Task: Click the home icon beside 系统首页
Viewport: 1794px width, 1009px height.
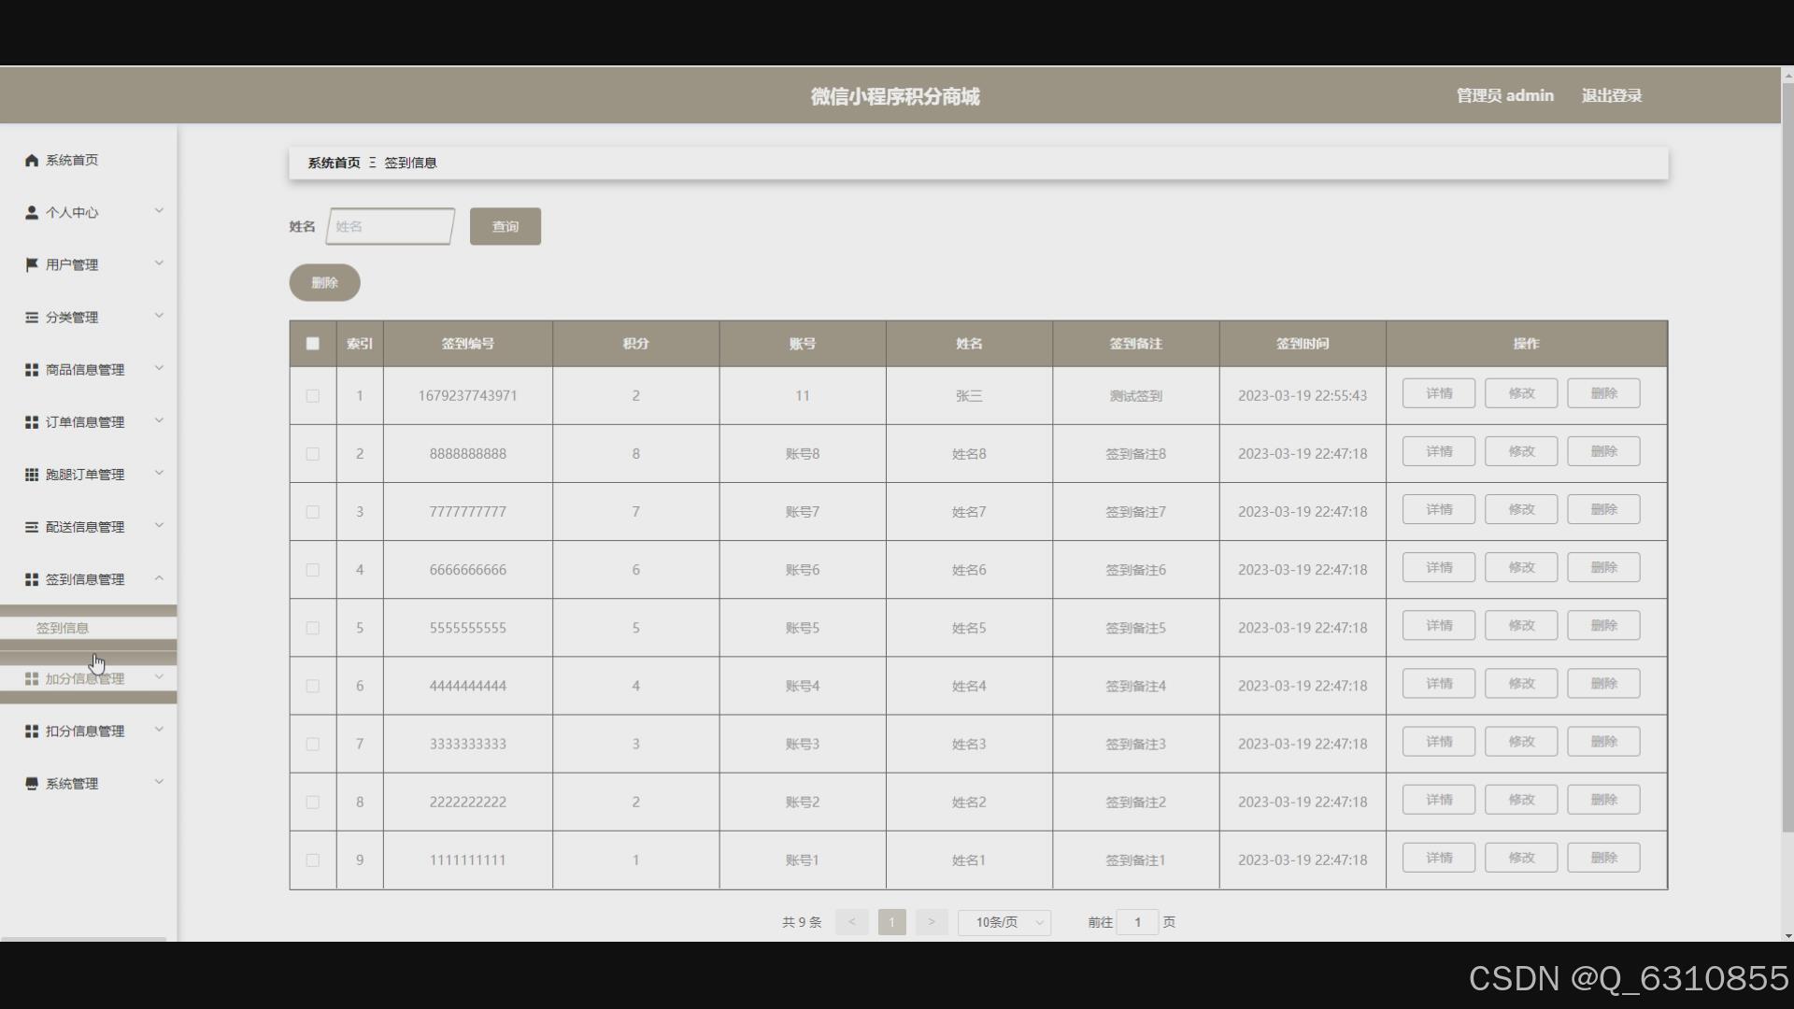Action: coord(32,161)
